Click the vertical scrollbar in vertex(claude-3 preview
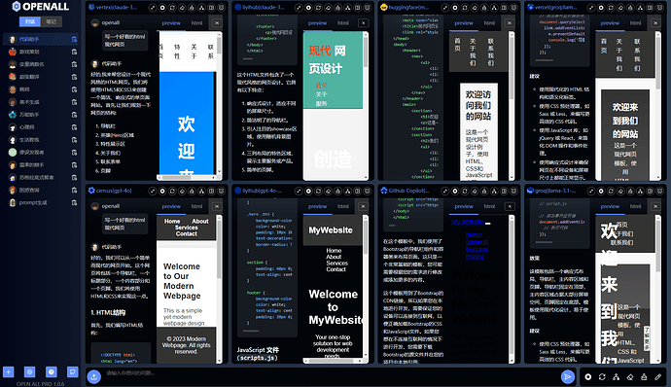This screenshot has height=387, width=671. (219, 45)
